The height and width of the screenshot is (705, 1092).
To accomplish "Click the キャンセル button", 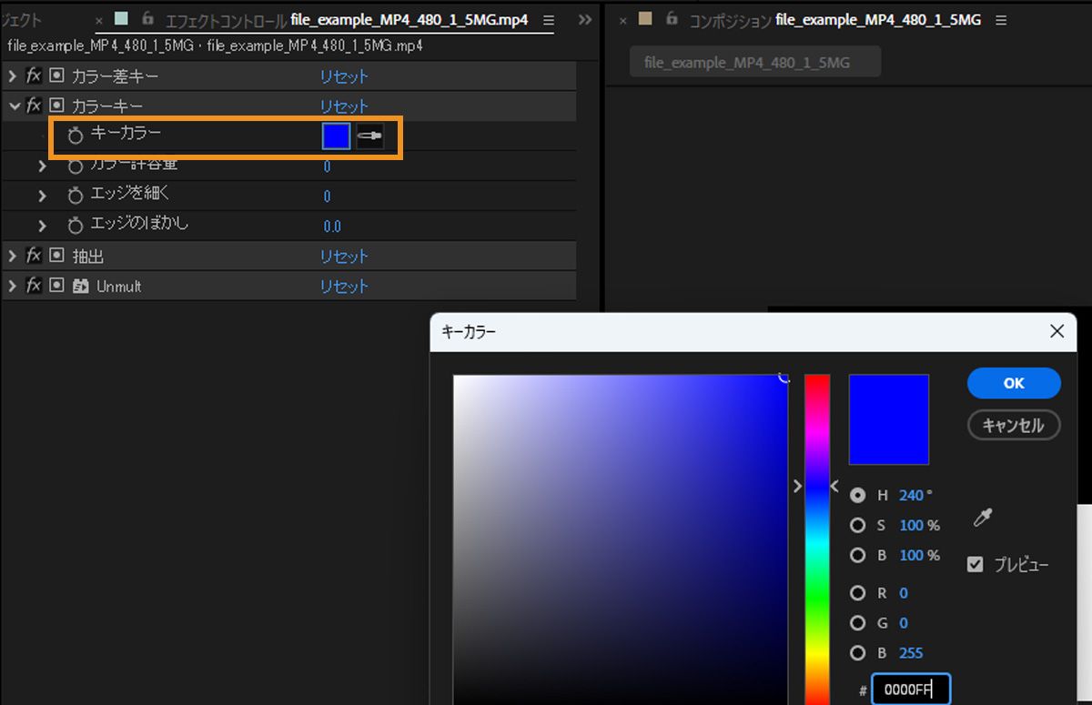I will [1014, 425].
